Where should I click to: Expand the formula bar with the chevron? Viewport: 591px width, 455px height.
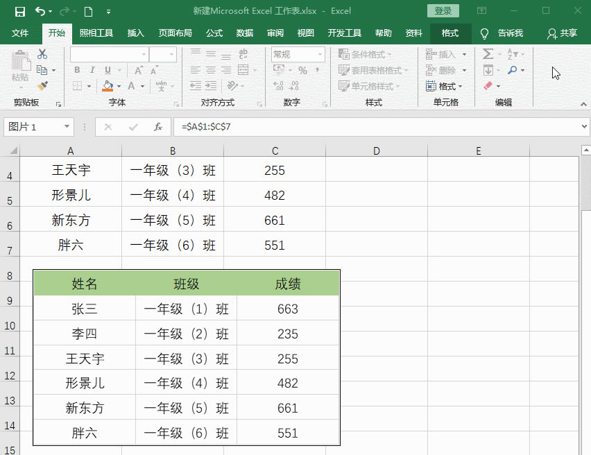tap(583, 127)
